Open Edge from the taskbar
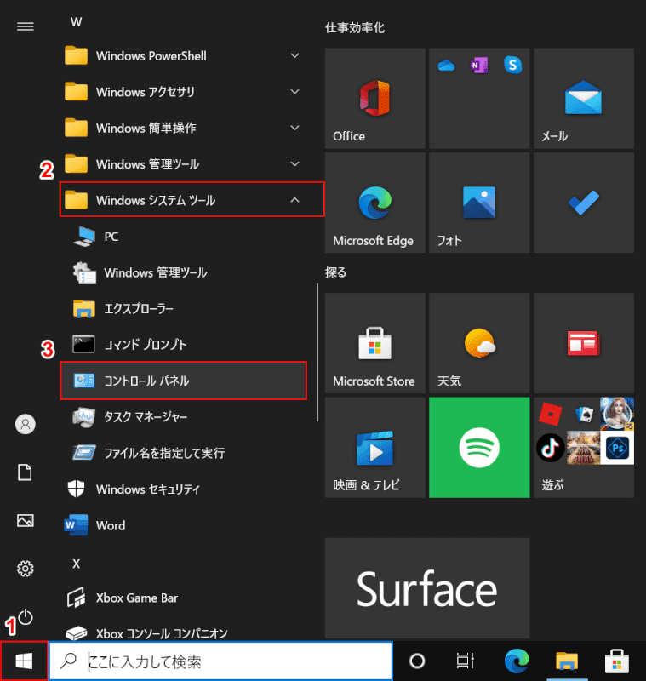 517,661
